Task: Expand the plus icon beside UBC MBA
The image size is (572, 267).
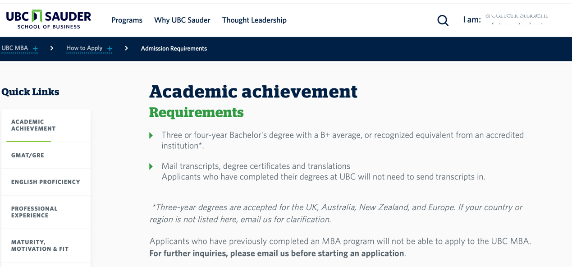Action: 35,49
